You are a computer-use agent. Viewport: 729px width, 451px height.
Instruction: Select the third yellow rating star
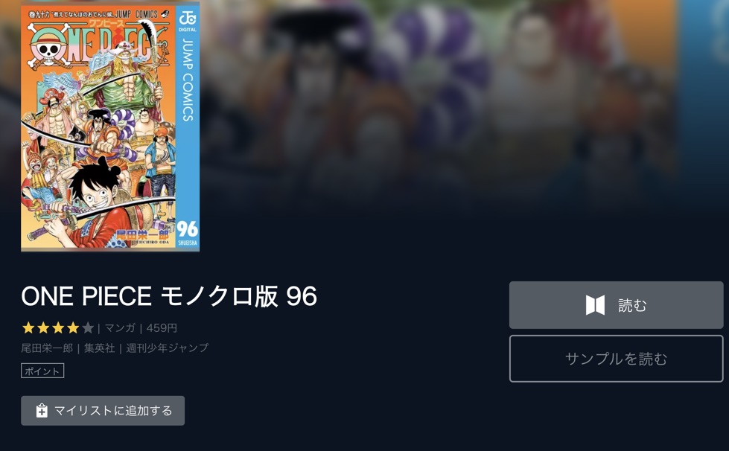pyautogui.click(x=58, y=328)
